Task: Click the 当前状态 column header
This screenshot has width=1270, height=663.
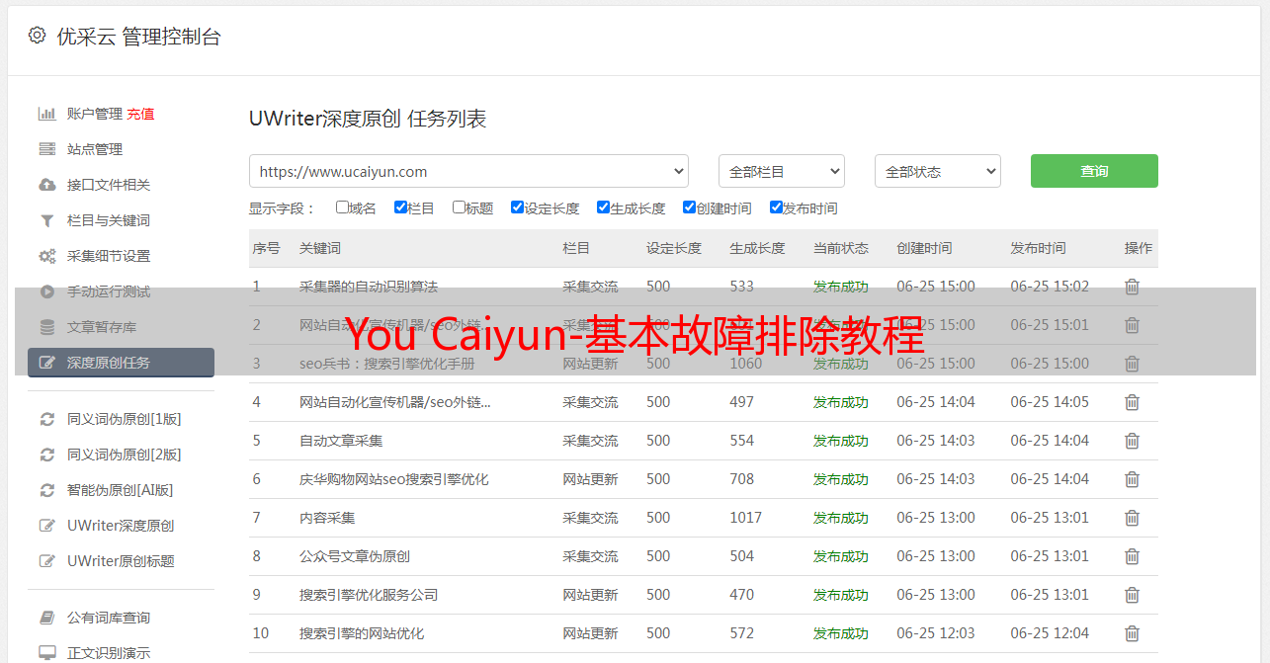Action: [x=841, y=248]
